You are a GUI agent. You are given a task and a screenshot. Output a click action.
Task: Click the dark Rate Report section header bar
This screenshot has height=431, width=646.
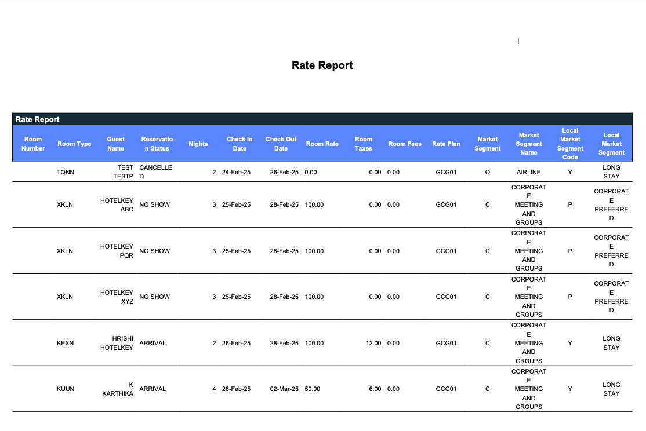pos(322,119)
